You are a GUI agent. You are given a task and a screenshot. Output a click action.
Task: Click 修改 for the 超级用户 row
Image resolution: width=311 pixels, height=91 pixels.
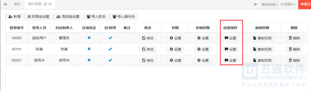pyautogui.click(x=148, y=38)
